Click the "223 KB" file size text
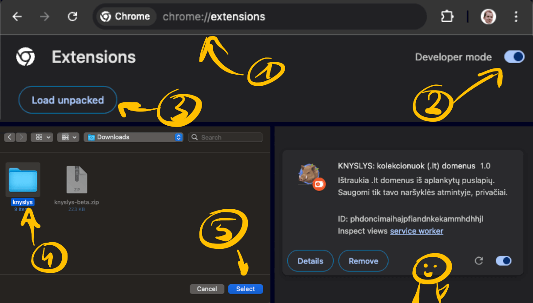This screenshot has height=303, width=533. (76, 209)
